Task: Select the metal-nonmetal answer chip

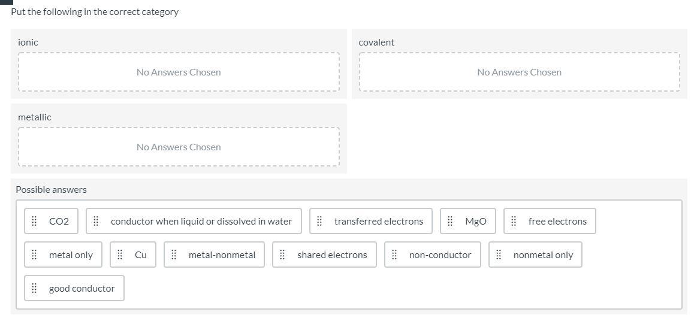Action: (x=215, y=255)
